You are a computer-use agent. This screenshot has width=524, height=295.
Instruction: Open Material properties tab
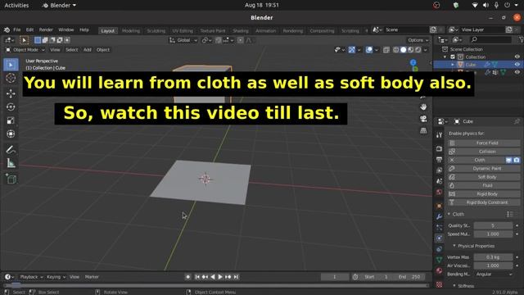(439, 270)
